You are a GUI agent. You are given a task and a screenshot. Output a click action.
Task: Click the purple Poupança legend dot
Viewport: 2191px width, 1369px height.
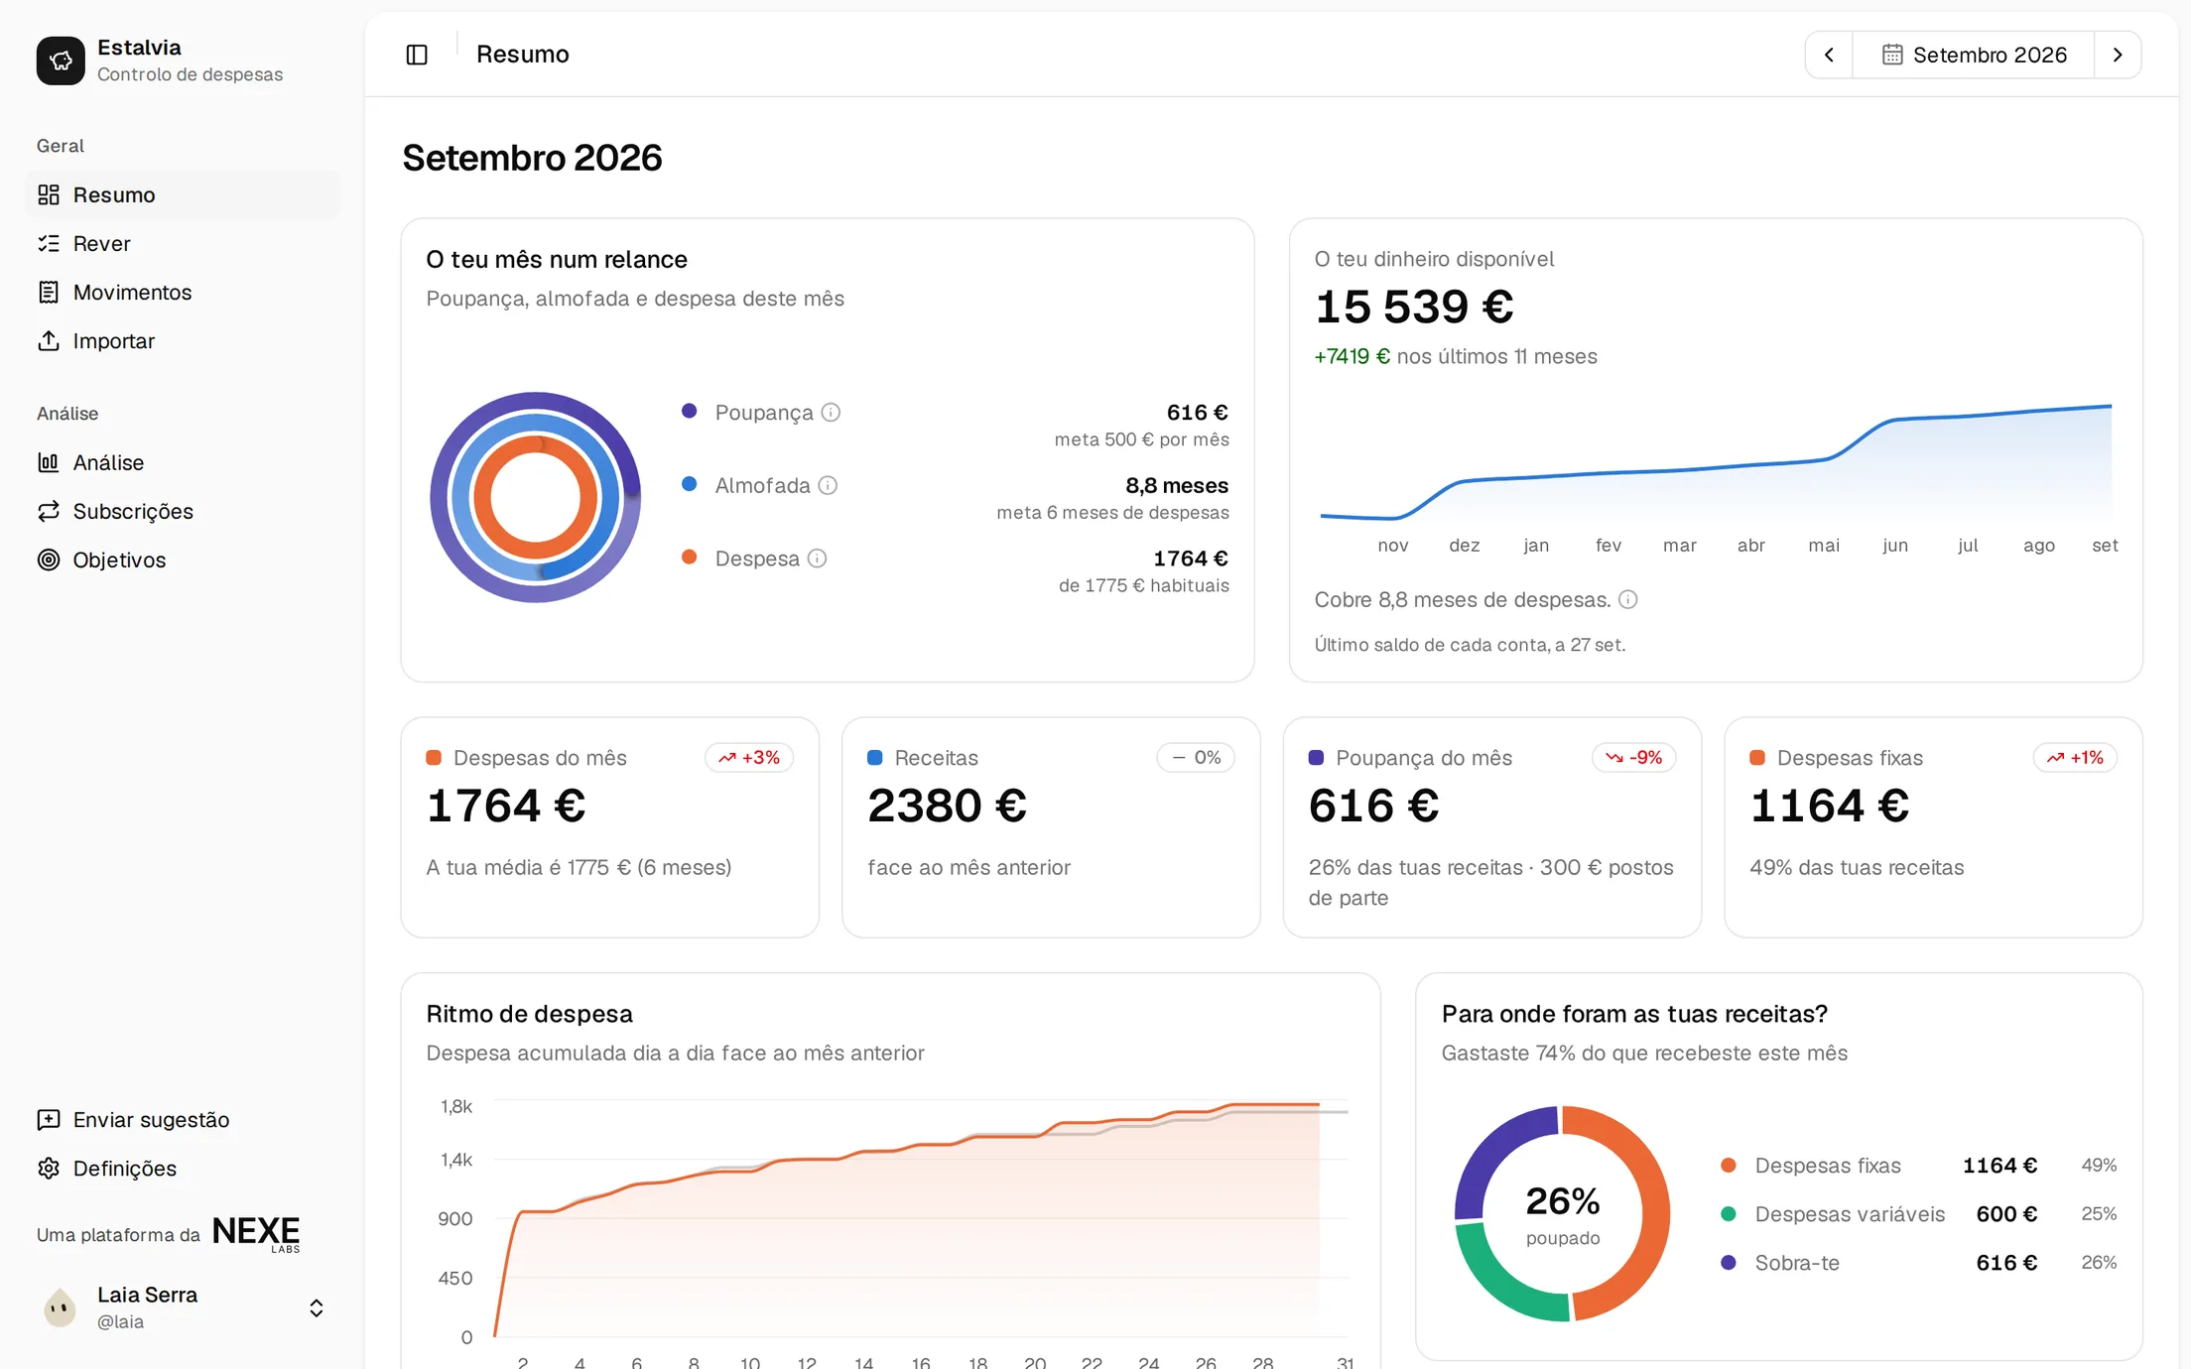click(690, 411)
